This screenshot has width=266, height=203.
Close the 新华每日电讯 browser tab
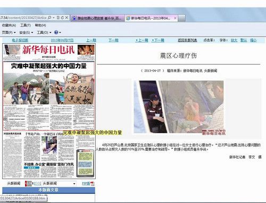(175, 18)
